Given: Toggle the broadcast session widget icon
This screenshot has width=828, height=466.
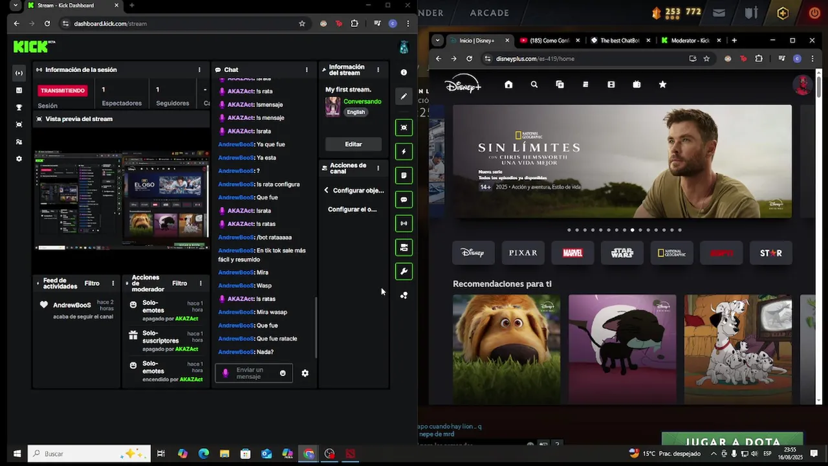Looking at the screenshot, I should [x=404, y=223].
